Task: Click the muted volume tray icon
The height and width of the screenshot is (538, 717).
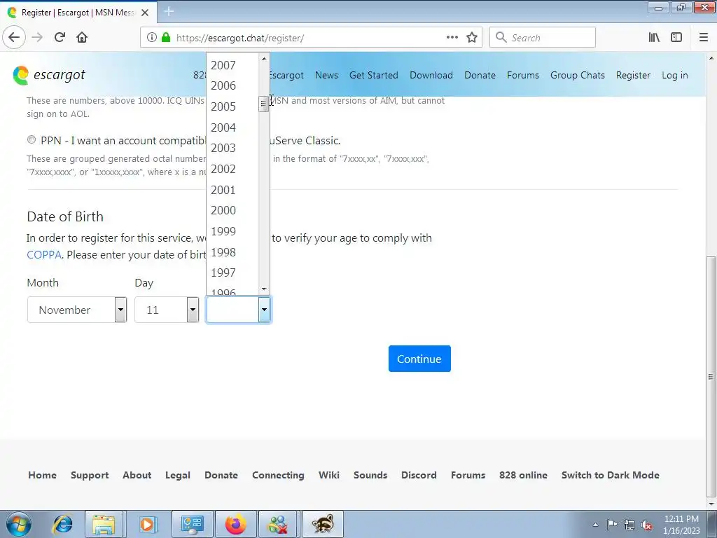Action: click(x=646, y=525)
